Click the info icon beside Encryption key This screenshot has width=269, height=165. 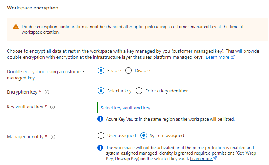[x=47, y=92]
